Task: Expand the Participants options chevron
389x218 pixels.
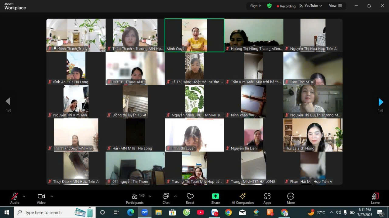Action: coord(150,196)
